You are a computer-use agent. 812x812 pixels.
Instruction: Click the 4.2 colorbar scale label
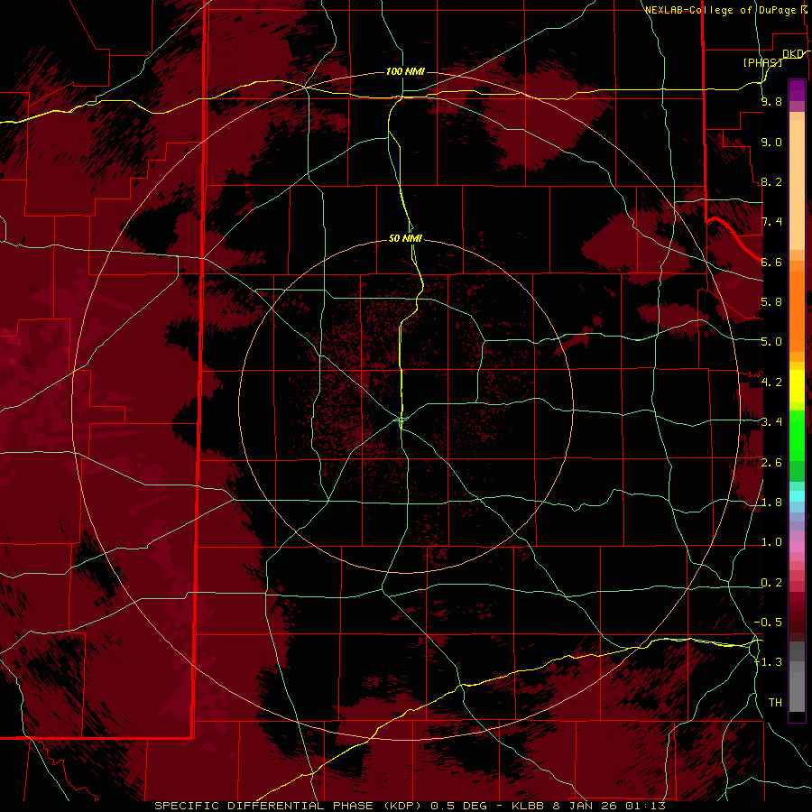pos(771,383)
